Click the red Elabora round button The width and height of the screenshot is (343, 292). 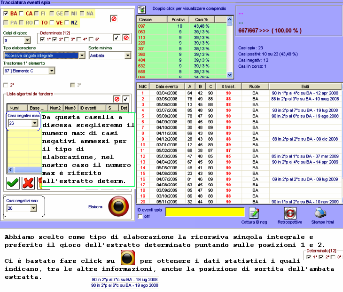(118, 206)
